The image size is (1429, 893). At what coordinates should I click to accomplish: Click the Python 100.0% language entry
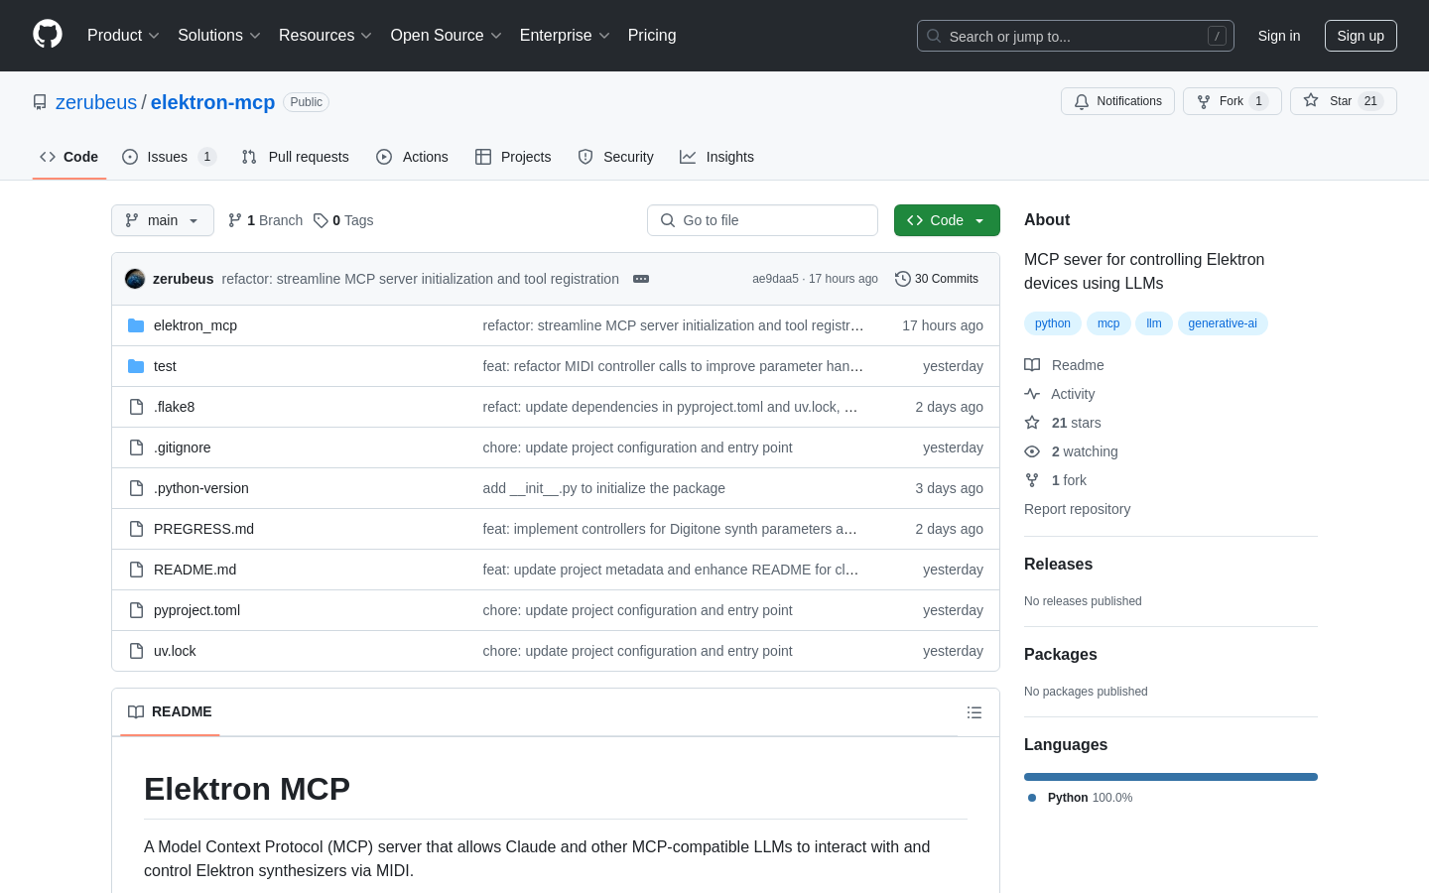pyautogui.click(x=1081, y=798)
